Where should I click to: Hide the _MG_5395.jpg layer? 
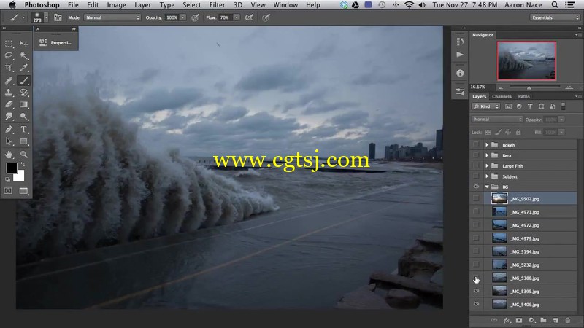point(476,291)
